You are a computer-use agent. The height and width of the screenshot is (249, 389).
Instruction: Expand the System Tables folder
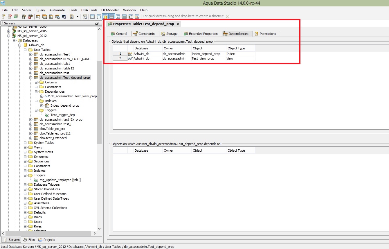coord(25,143)
